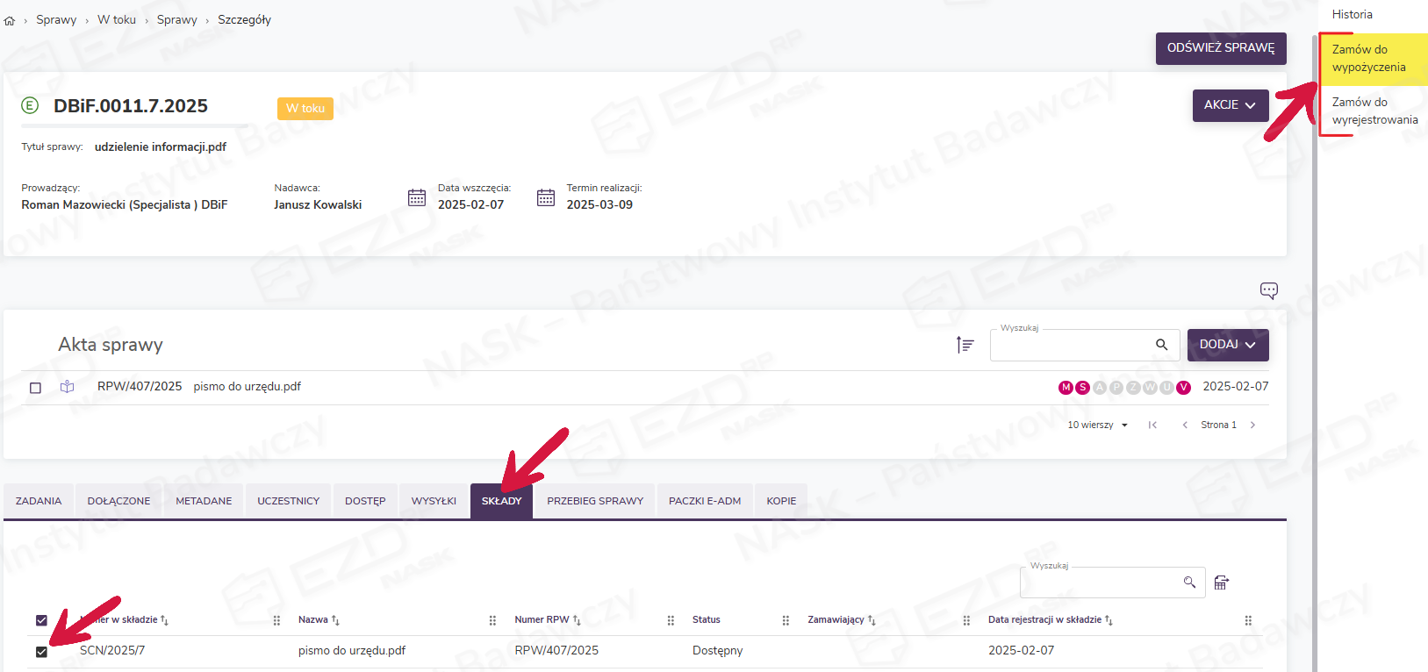
Task: Click the magenta V status badge
Action: point(1183,388)
